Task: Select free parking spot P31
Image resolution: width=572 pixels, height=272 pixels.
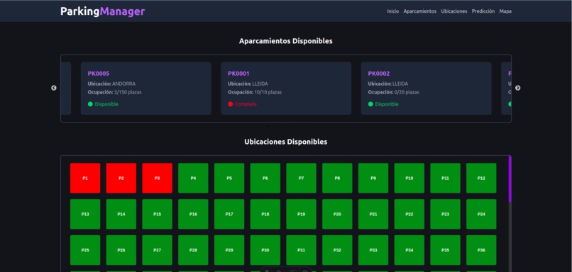Action: (x=302, y=250)
